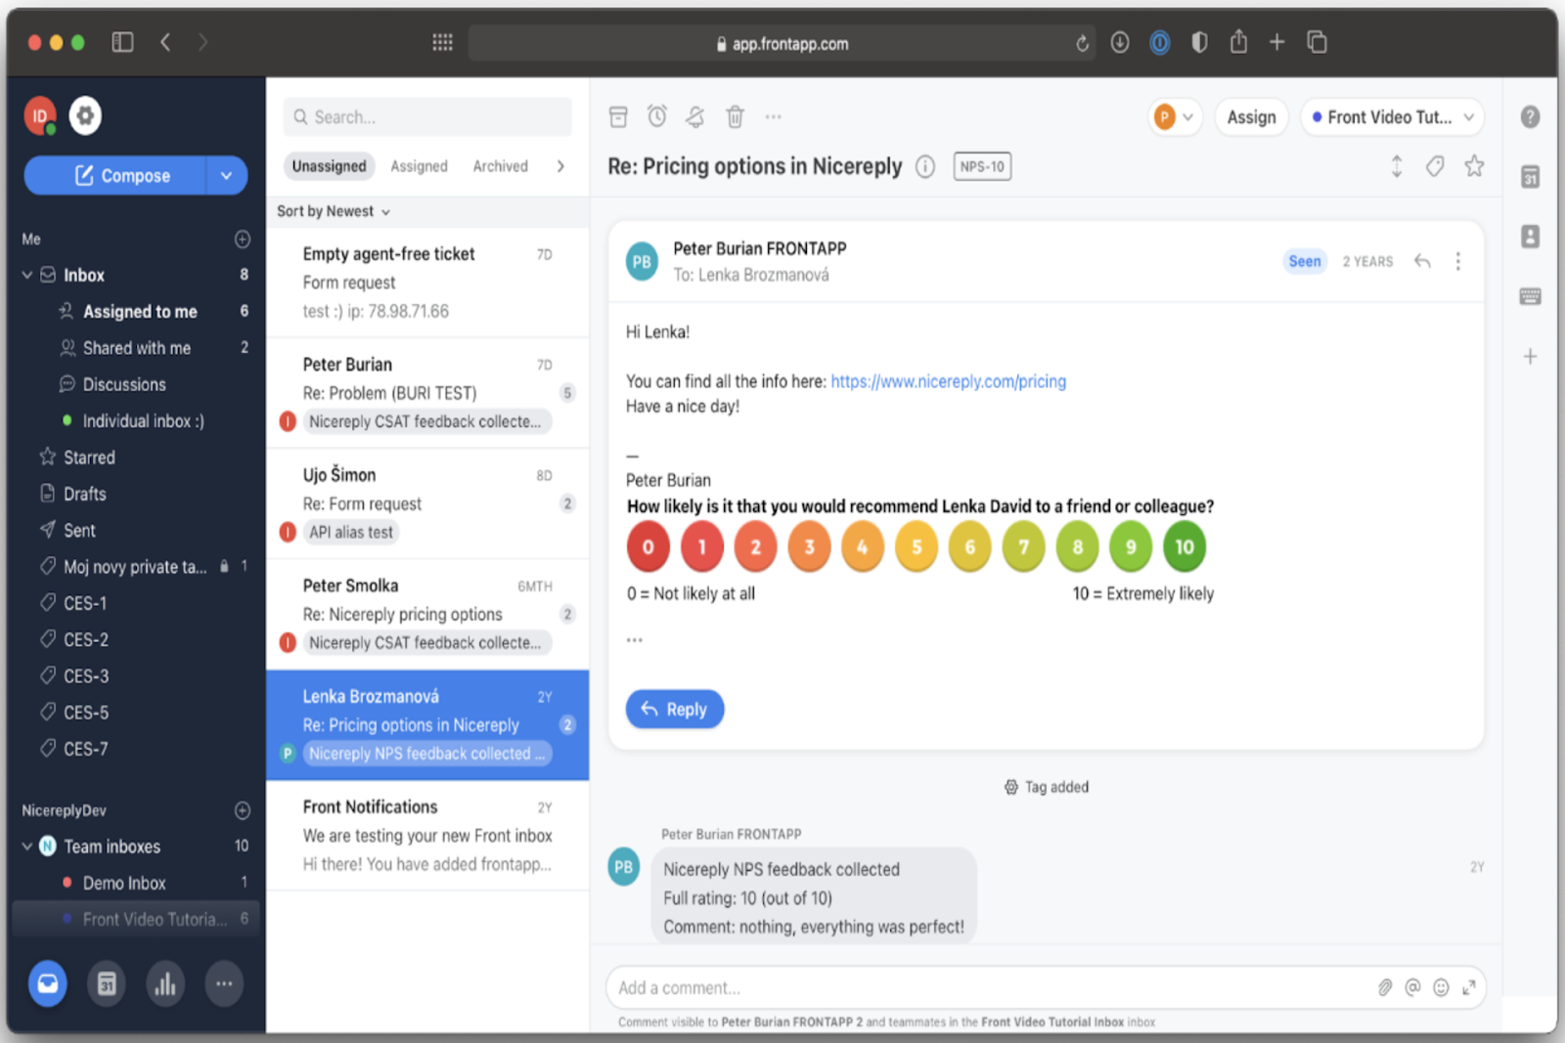Image resolution: width=1565 pixels, height=1043 pixels.
Task: Open nicereply.com/pricing link
Action: pos(948,381)
